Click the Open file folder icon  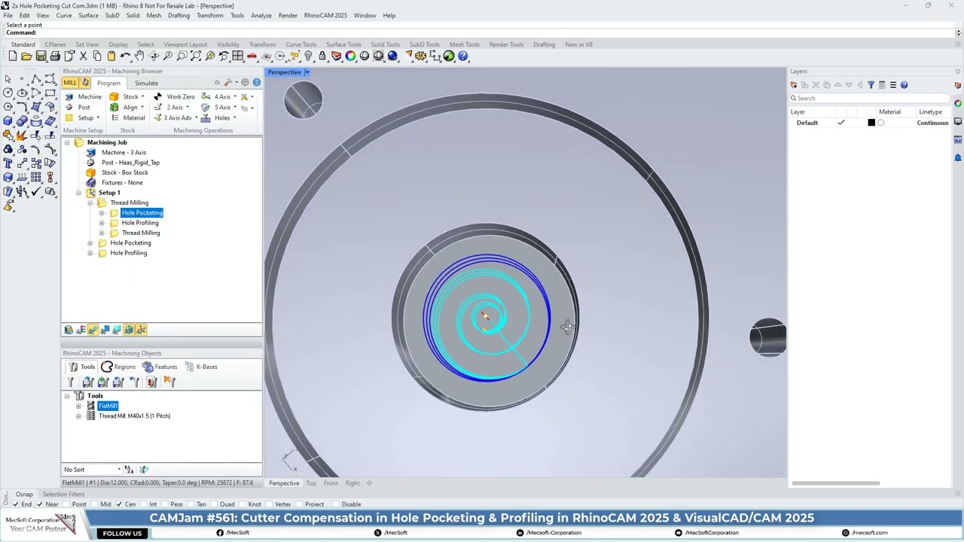[26, 56]
